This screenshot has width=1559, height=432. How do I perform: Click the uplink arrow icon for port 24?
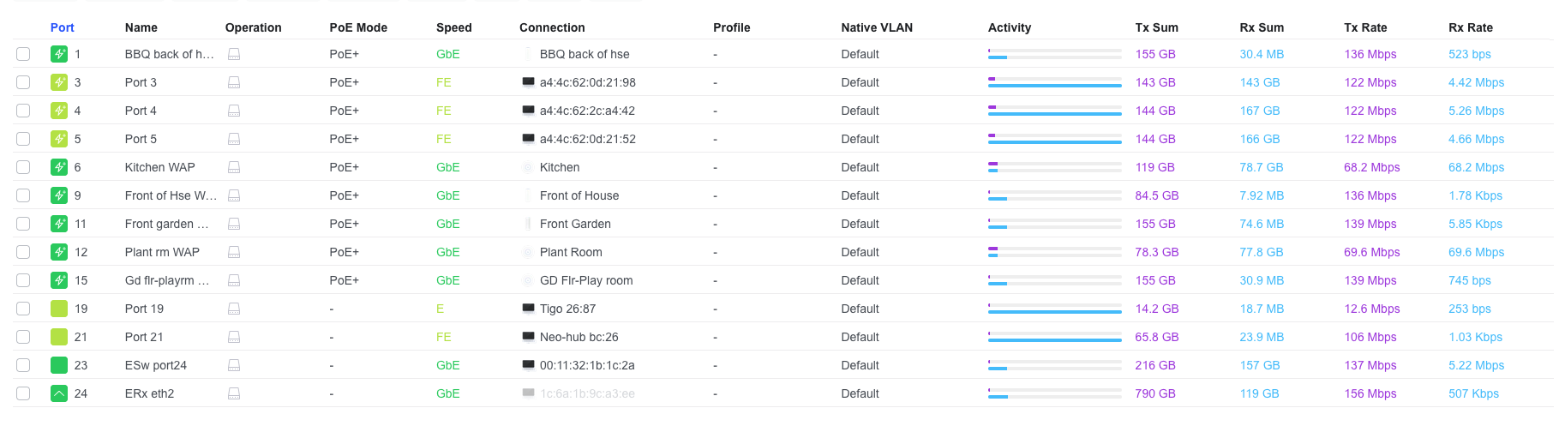click(x=59, y=393)
